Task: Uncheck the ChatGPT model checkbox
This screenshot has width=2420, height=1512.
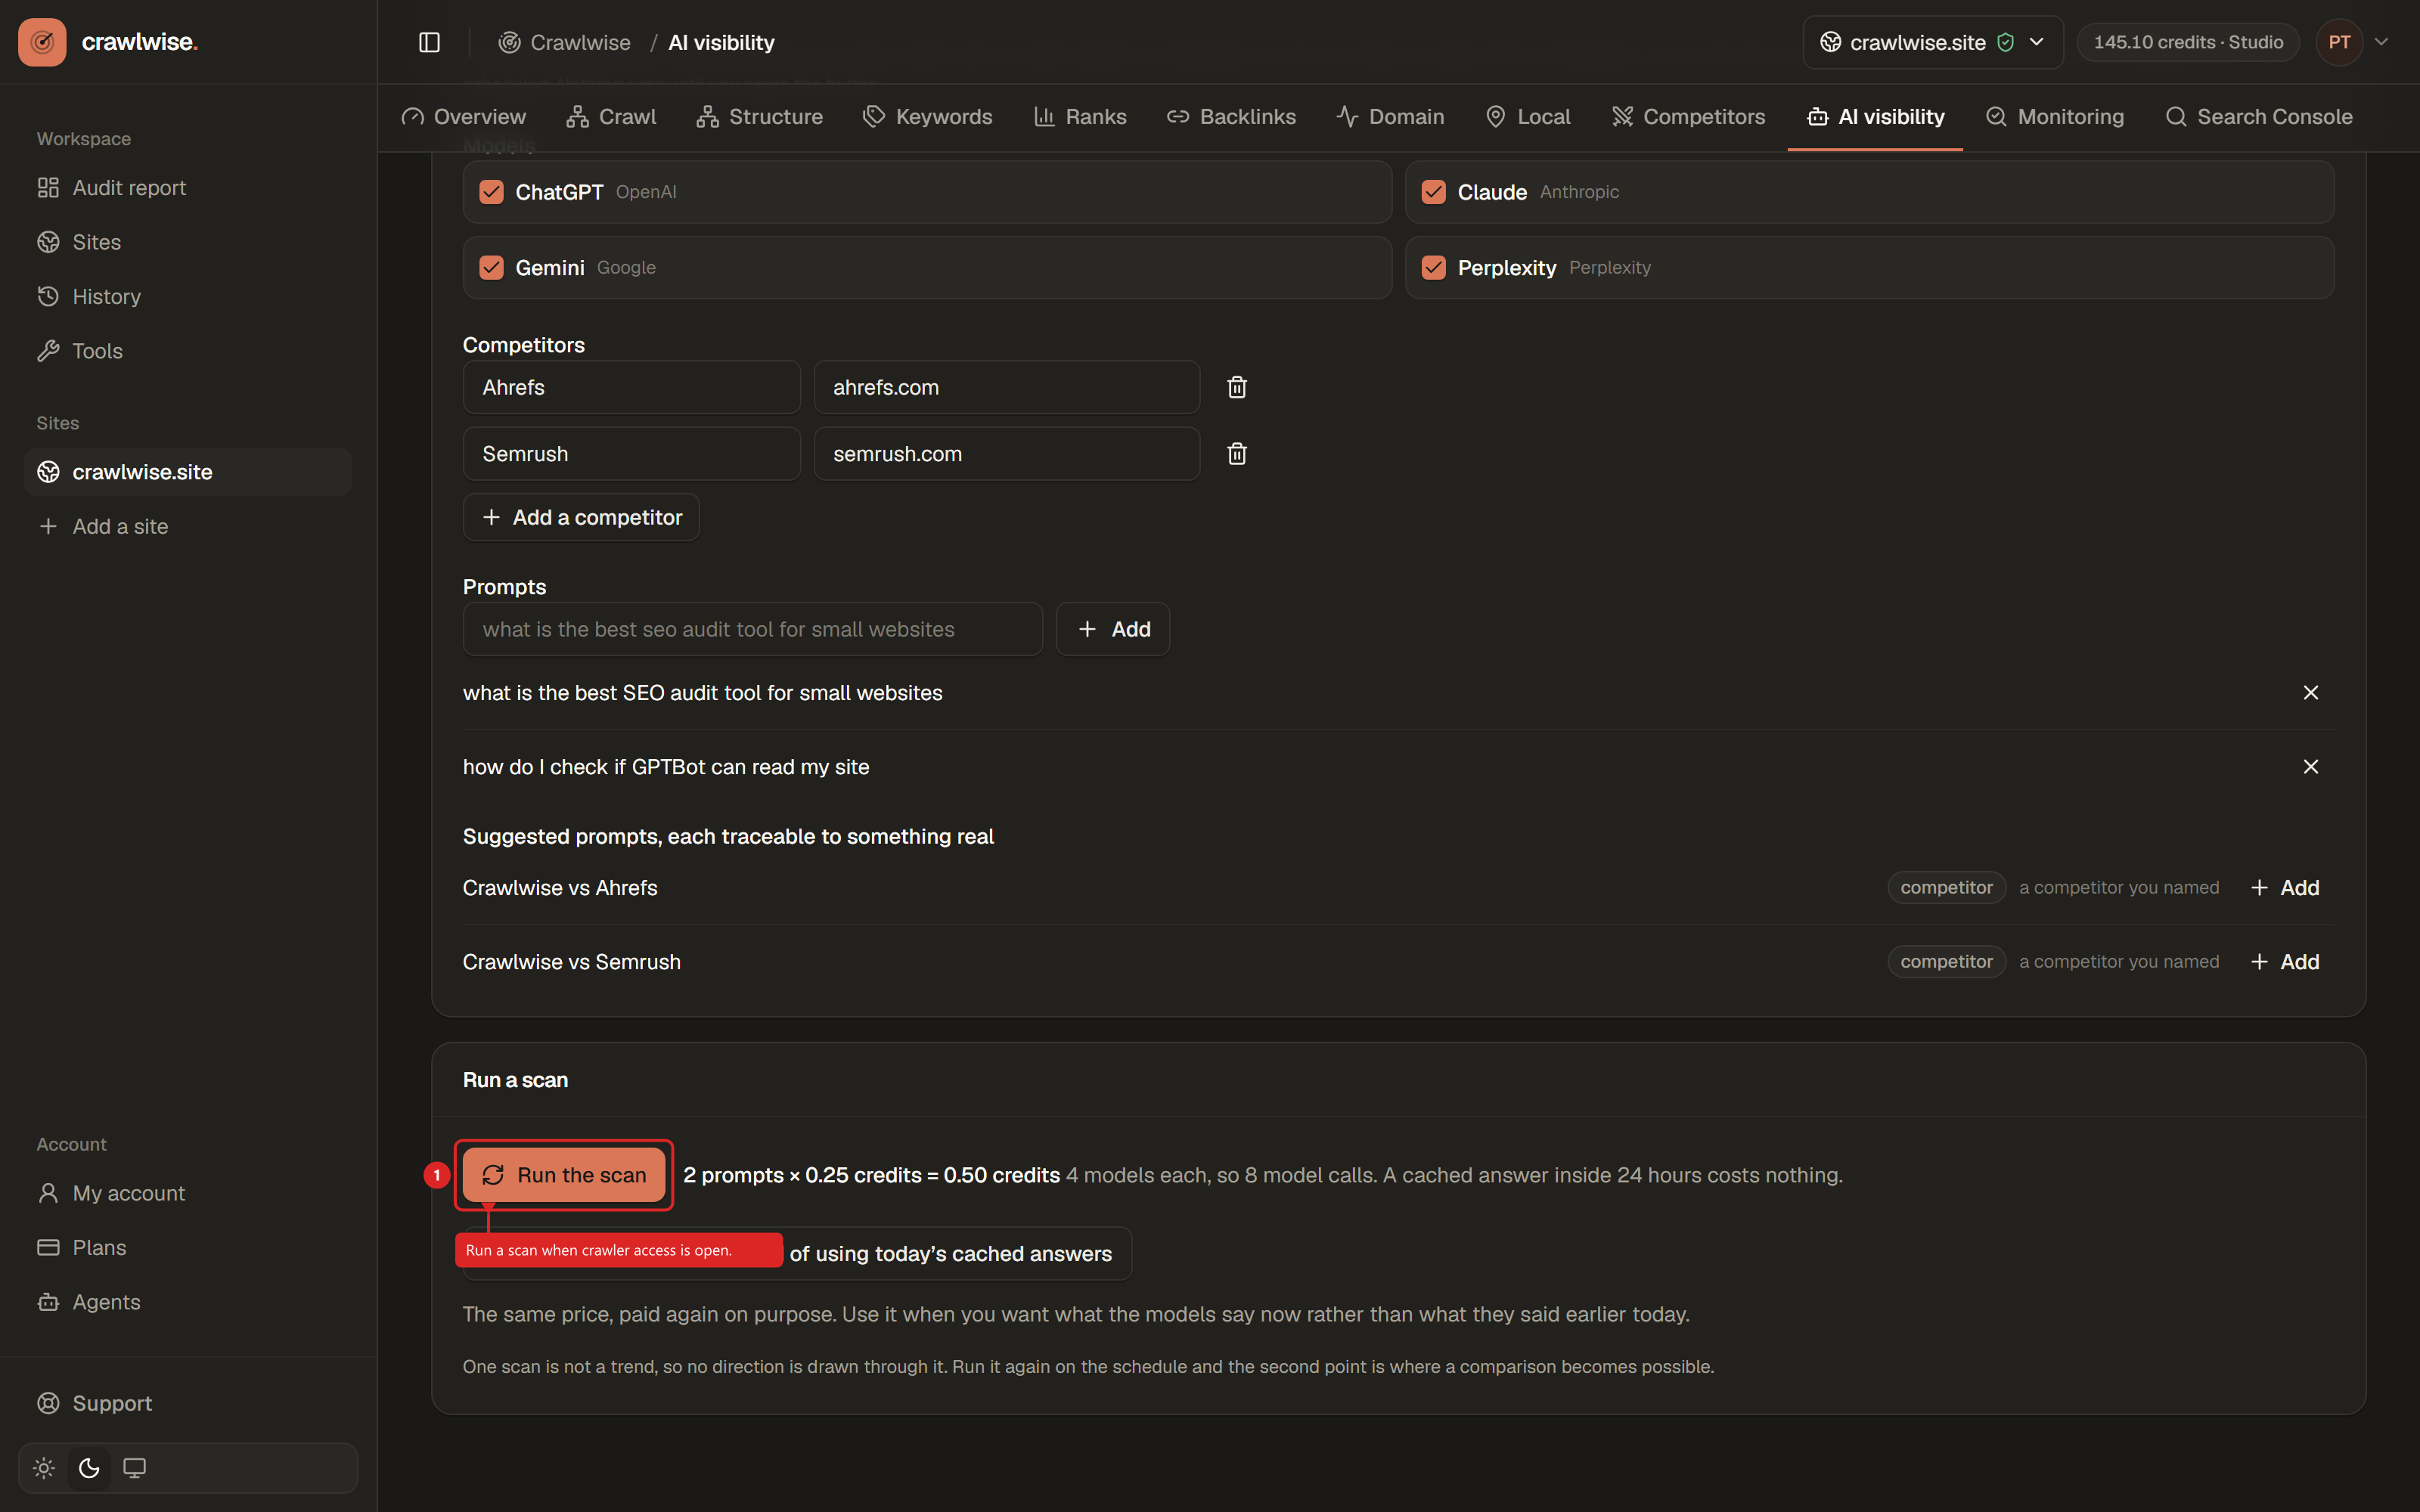Action: pyautogui.click(x=491, y=192)
